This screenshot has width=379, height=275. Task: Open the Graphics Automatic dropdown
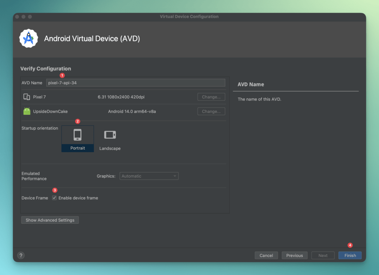[149, 176]
